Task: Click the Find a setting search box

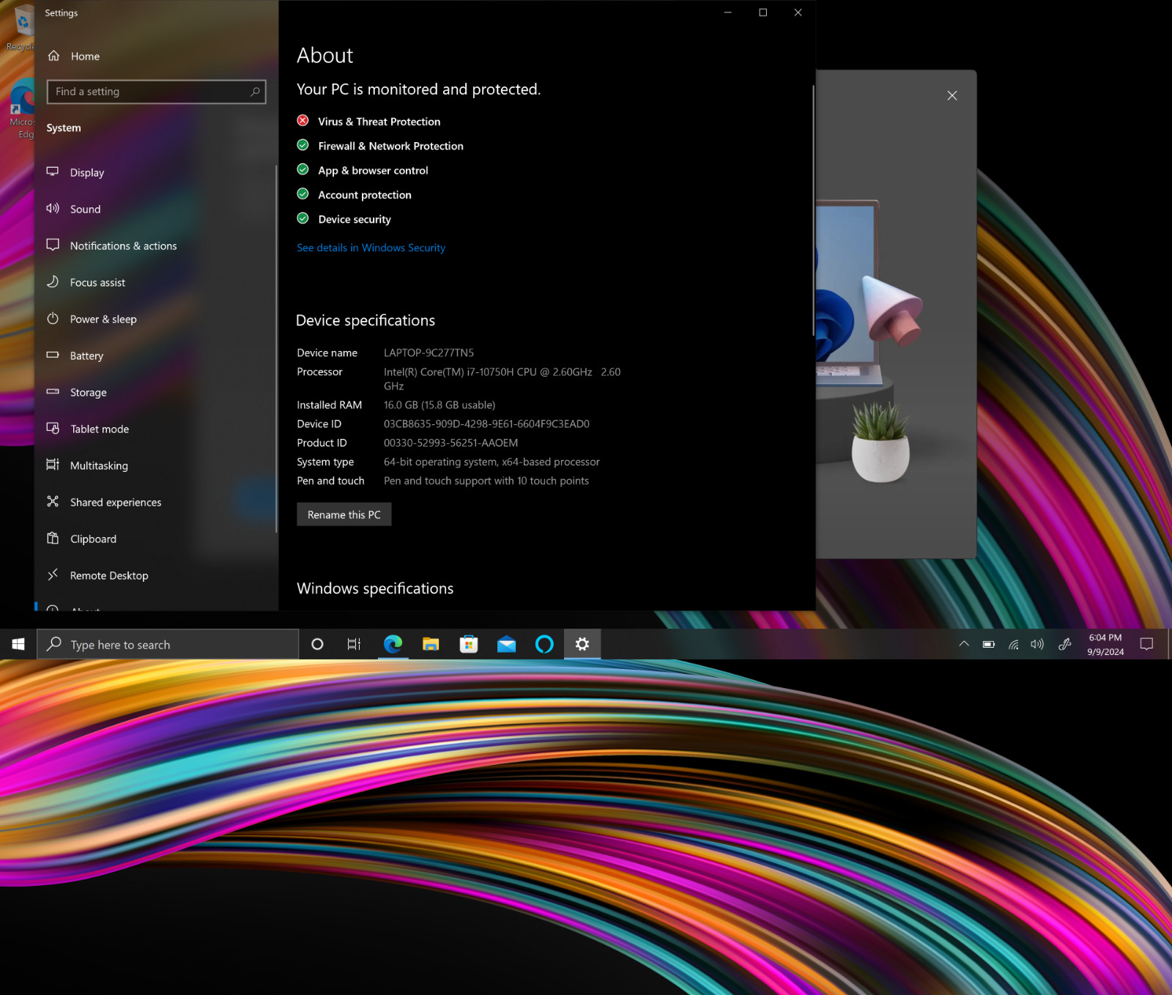Action: 156,92
